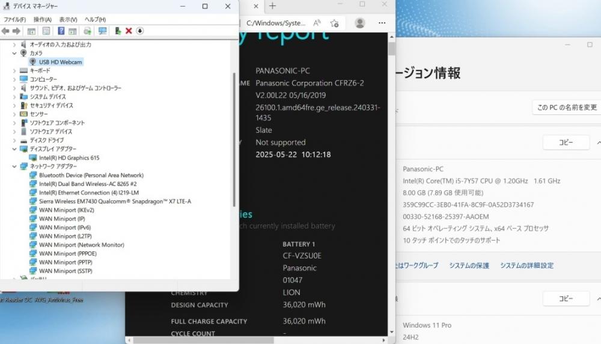This screenshot has height=344, width=601.
Task: Click the コピー button above Windows 11 Pro
Action: pyautogui.click(x=566, y=298)
